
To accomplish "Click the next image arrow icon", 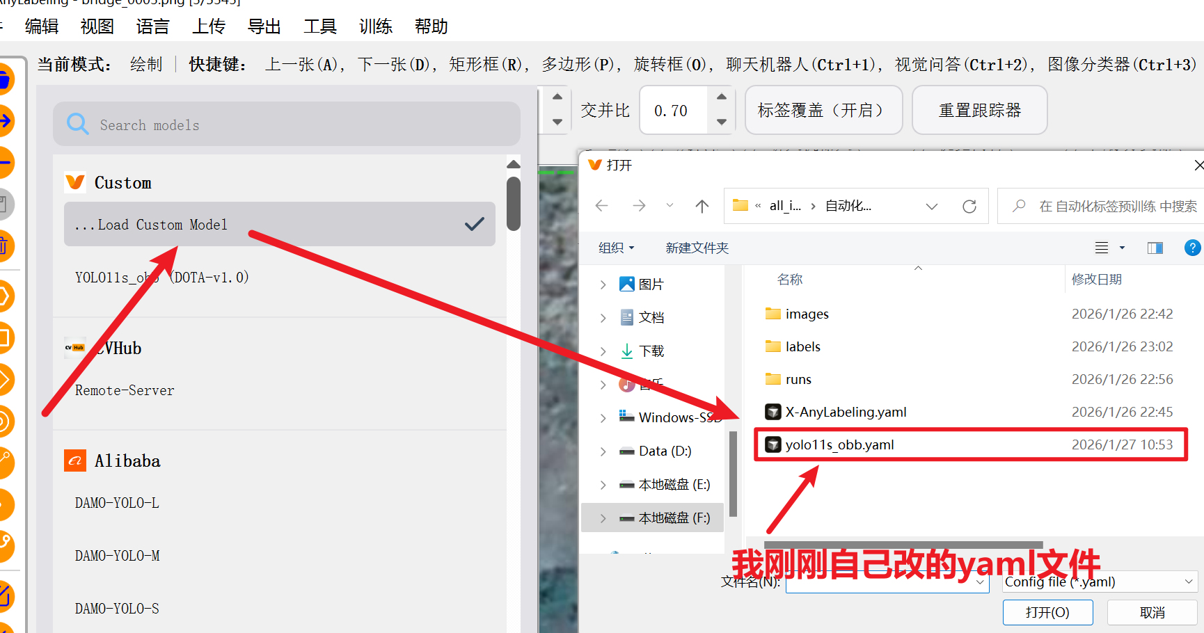I will 4,121.
